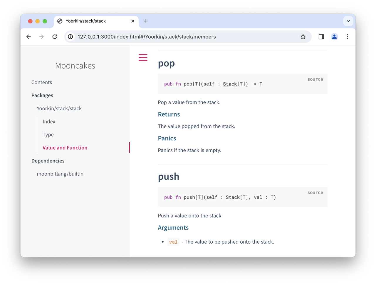Click the browser forward arrow
376x284 pixels.
click(41, 37)
